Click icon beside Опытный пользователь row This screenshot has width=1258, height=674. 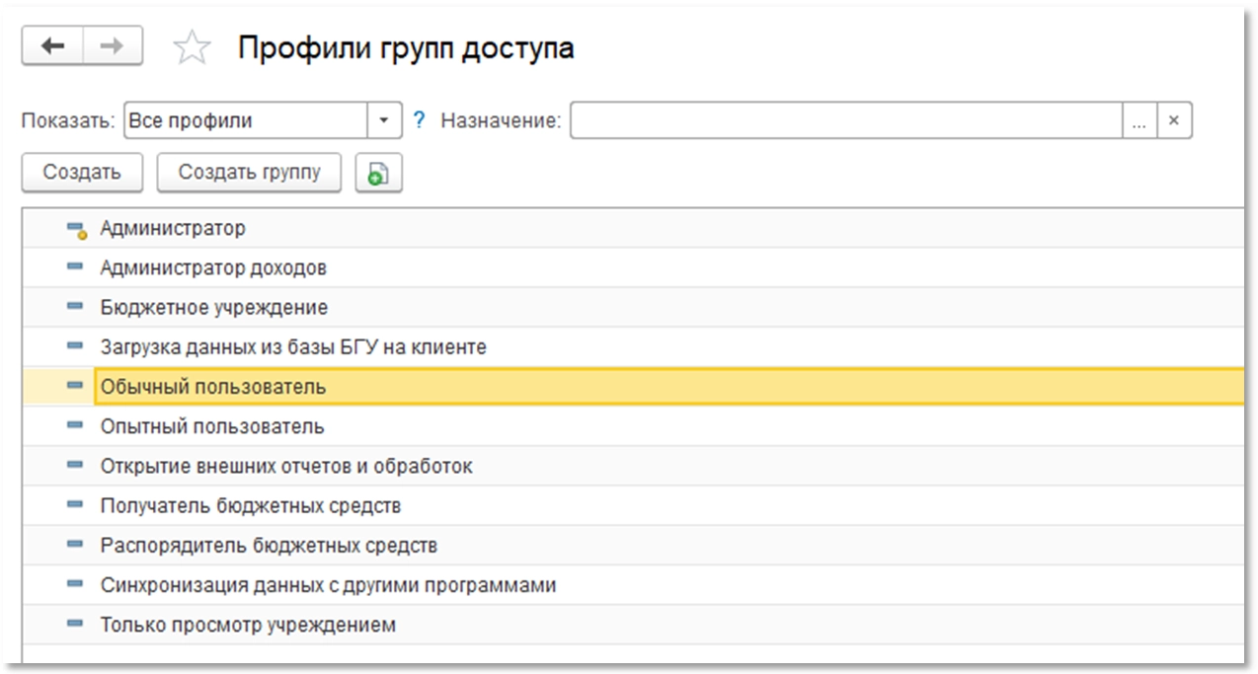click(x=74, y=426)
